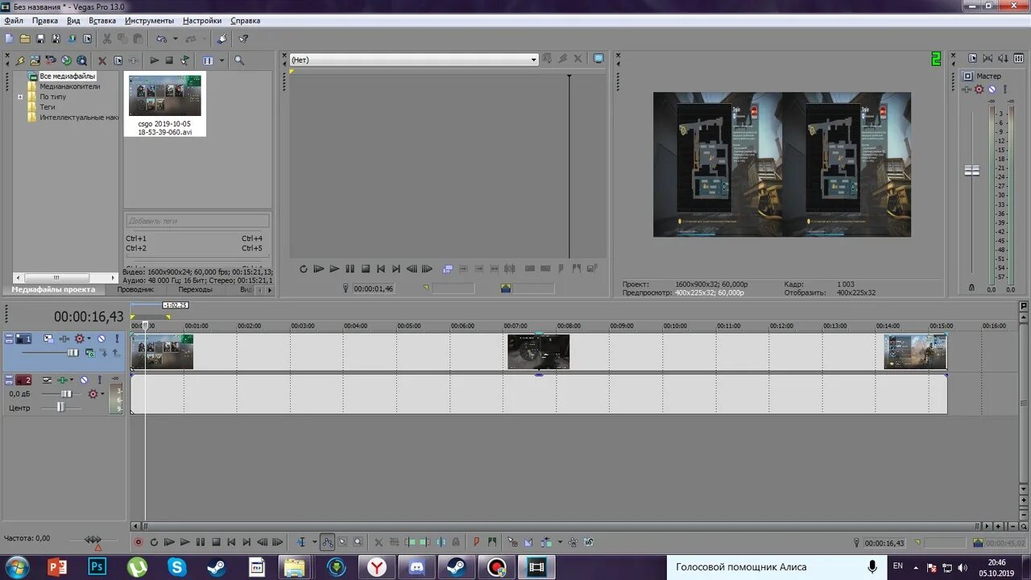Open the Справка menu
This screenshot has width=1031, height=580.
pyautogui.click(x=246, y=21)
